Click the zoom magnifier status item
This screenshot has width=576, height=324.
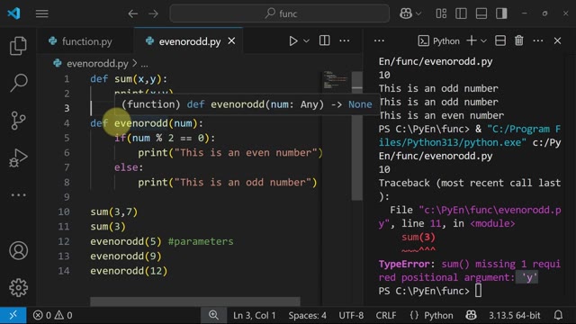point(213,315)
